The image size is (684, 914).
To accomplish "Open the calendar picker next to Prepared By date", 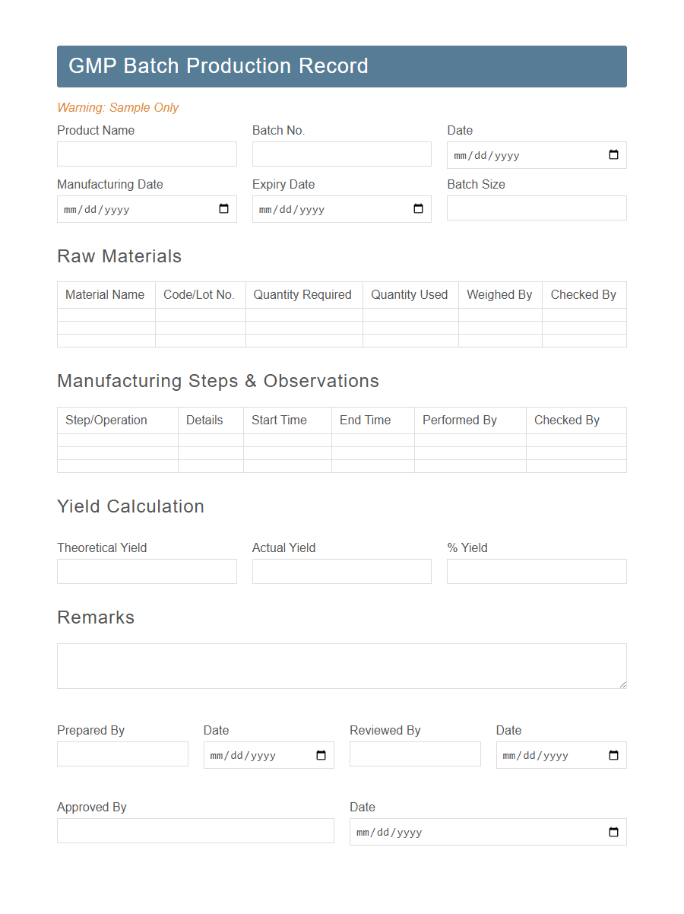I will [x=321, y=755].
